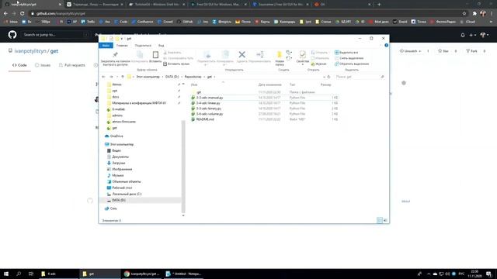Go up one folder level in Explorer
This screenshot has height=279, width=497.
(123, 77)
